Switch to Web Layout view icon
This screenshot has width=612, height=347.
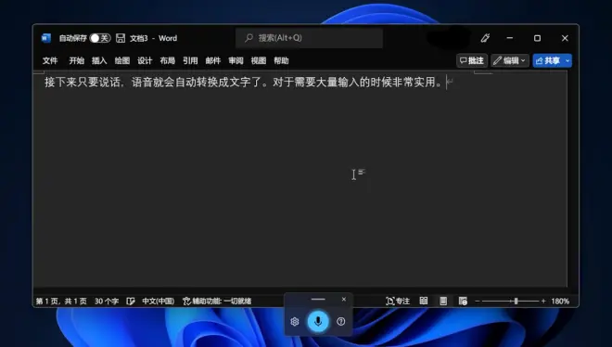pos(463,301)
